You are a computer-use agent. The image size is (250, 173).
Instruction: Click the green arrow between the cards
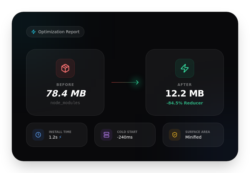(x=125, y=82)
